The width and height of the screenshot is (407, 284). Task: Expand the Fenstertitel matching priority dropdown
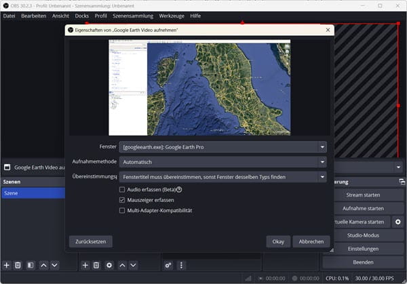(222, 177)
